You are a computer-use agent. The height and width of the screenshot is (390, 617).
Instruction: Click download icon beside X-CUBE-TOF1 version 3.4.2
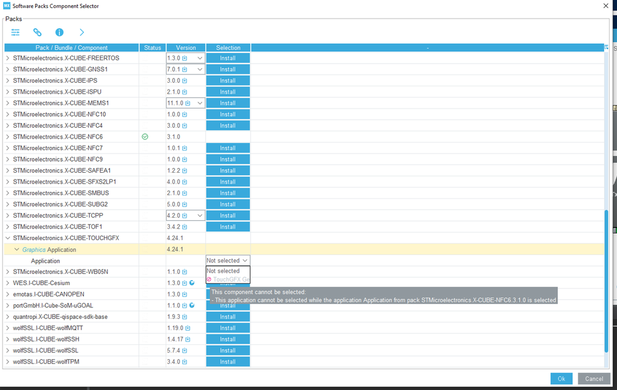(185, 227)
